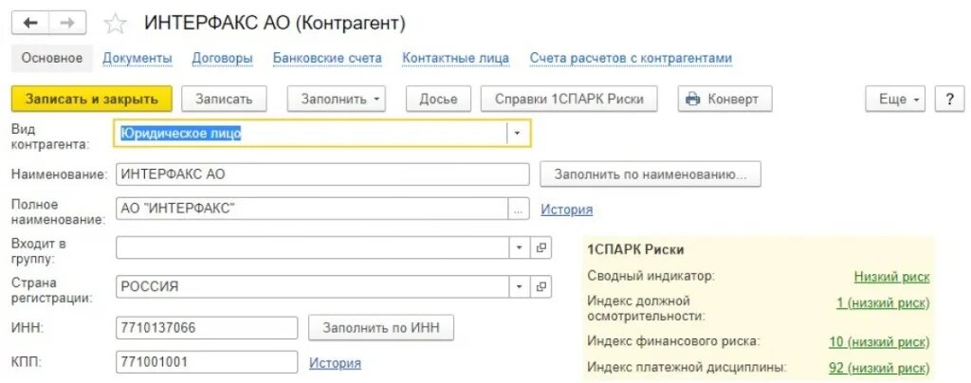The width and height of the screenshot is (971, 383).
Task: Click Записать и закрыть button
Action: [x=92, y=99]
